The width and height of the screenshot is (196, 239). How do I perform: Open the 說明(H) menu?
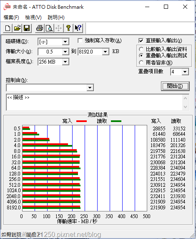pyautogui.click(x=56, y=18)
